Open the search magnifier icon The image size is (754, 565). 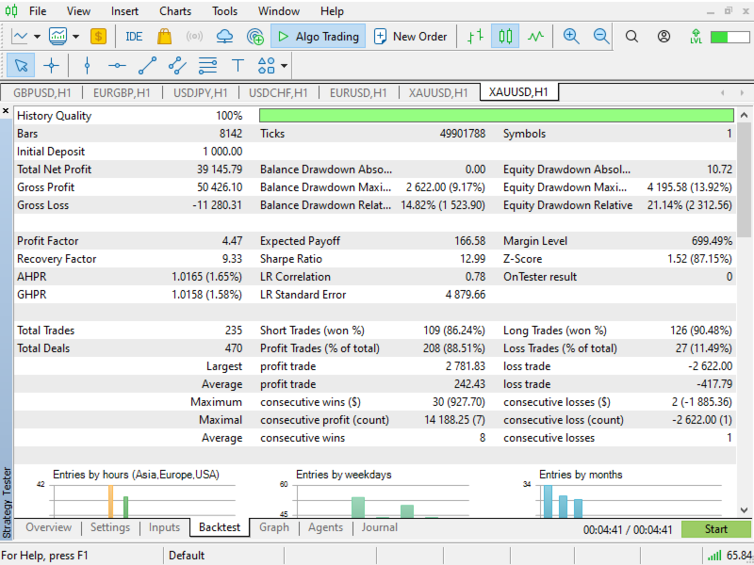click(x=631, y=37)
